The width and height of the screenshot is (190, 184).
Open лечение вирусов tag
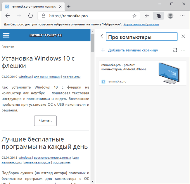(x=37, y=162)
